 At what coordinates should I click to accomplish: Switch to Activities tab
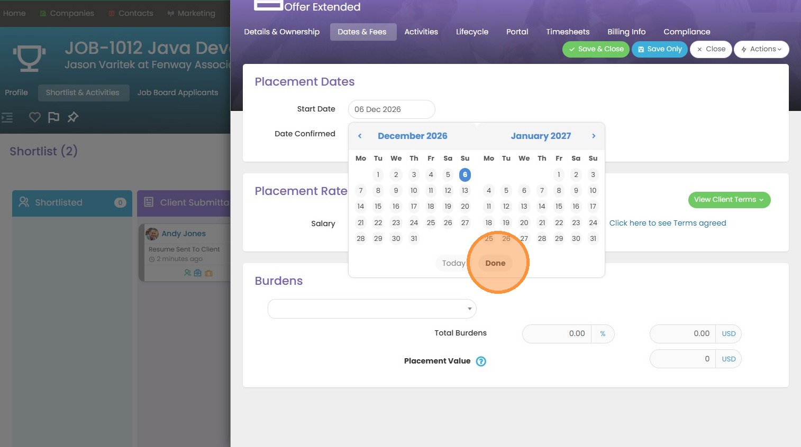(421, 32)
